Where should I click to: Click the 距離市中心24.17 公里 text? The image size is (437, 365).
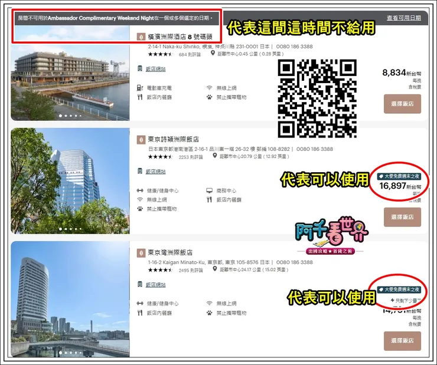coord(254,269)
